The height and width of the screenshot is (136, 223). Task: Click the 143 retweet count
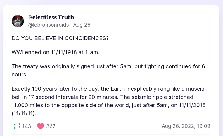pyautogui.click(x=27, y=126)
